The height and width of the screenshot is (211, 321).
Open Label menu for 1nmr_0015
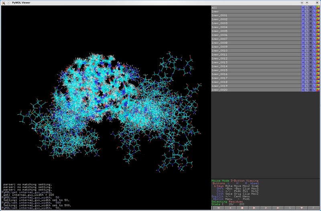click(x=314, y=70)
